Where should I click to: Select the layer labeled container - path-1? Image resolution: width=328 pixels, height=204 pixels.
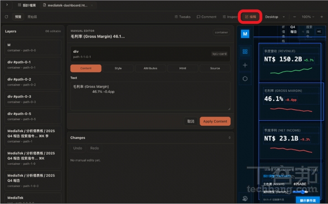point(33,136)
